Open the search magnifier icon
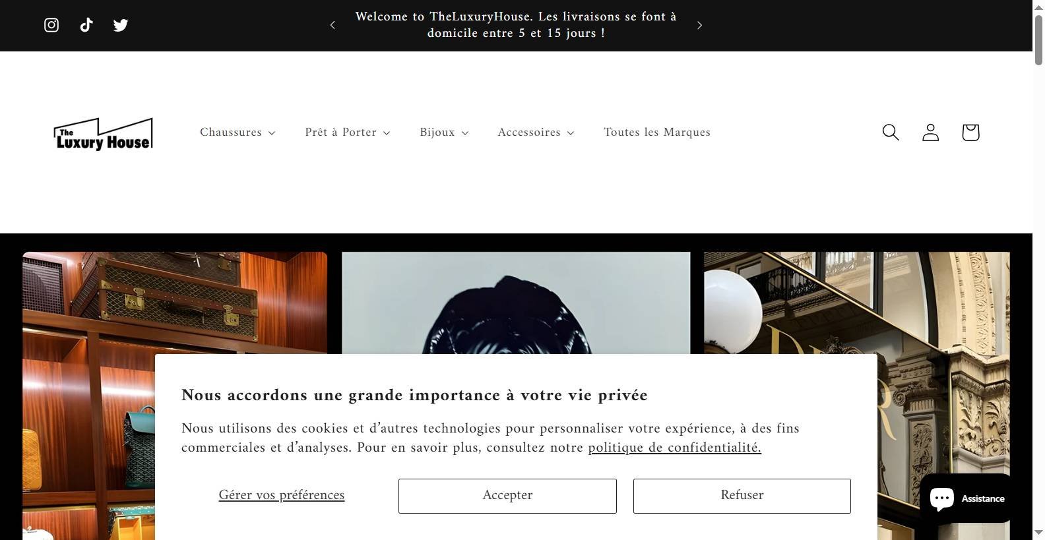This screenshot has width=1045, height=540. point(891,133)
